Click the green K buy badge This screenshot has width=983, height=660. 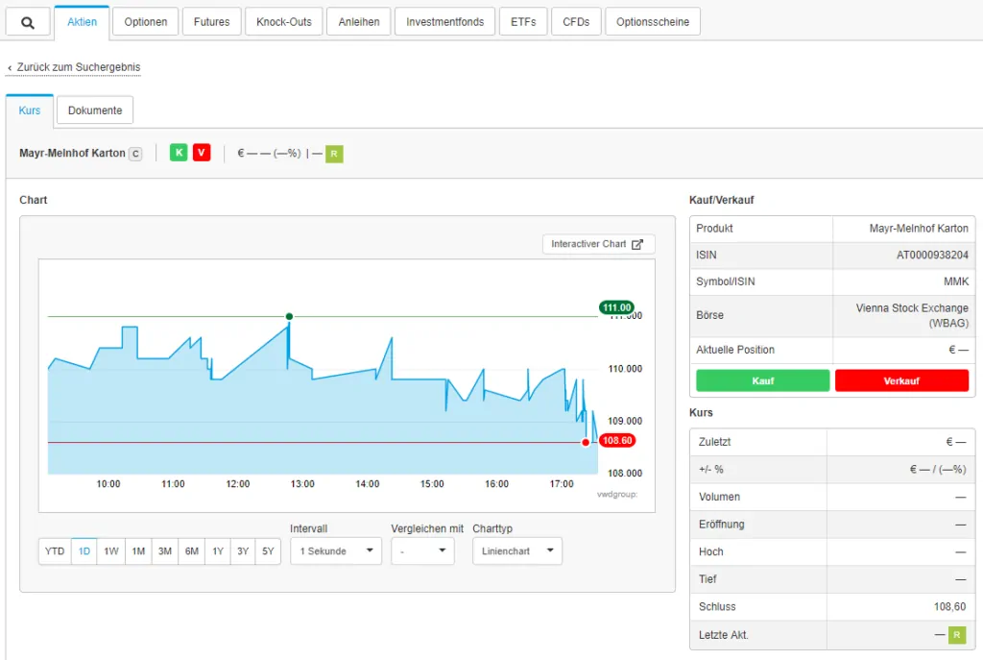pos(179,153)
